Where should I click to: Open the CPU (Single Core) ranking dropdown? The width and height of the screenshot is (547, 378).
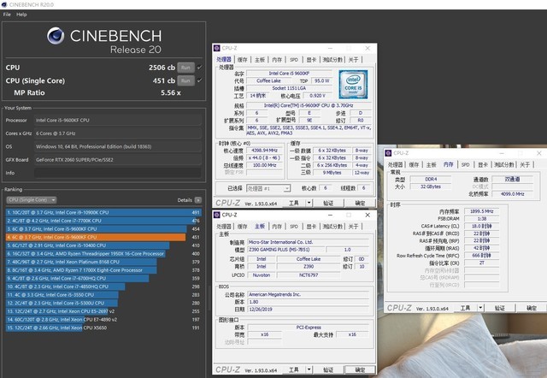32,200
